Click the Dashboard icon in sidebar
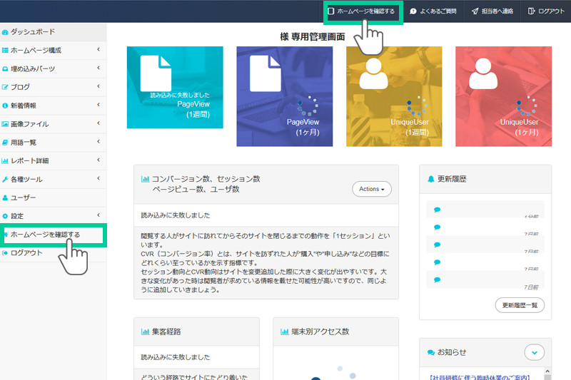This screenshot has height=380, width=571. 6,32
